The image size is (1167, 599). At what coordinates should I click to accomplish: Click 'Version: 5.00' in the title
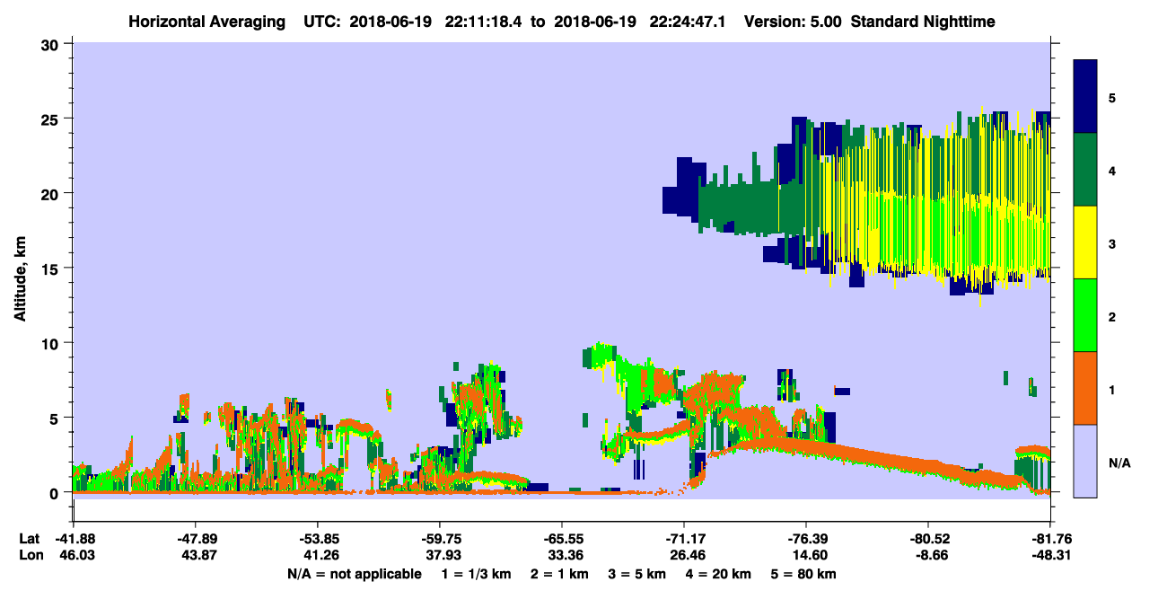pos(793,21)
